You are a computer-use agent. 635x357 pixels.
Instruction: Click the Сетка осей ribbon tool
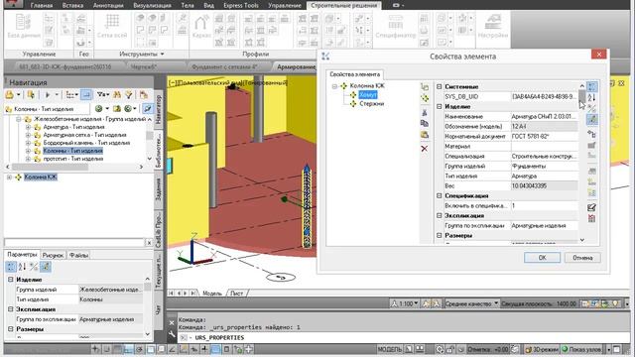pos(112,26)
